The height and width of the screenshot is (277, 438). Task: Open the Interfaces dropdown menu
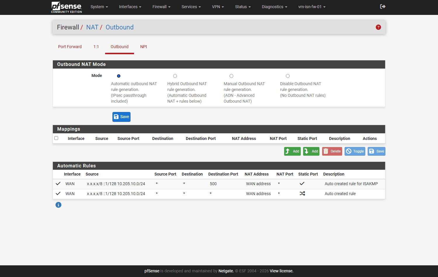[130, 7]
